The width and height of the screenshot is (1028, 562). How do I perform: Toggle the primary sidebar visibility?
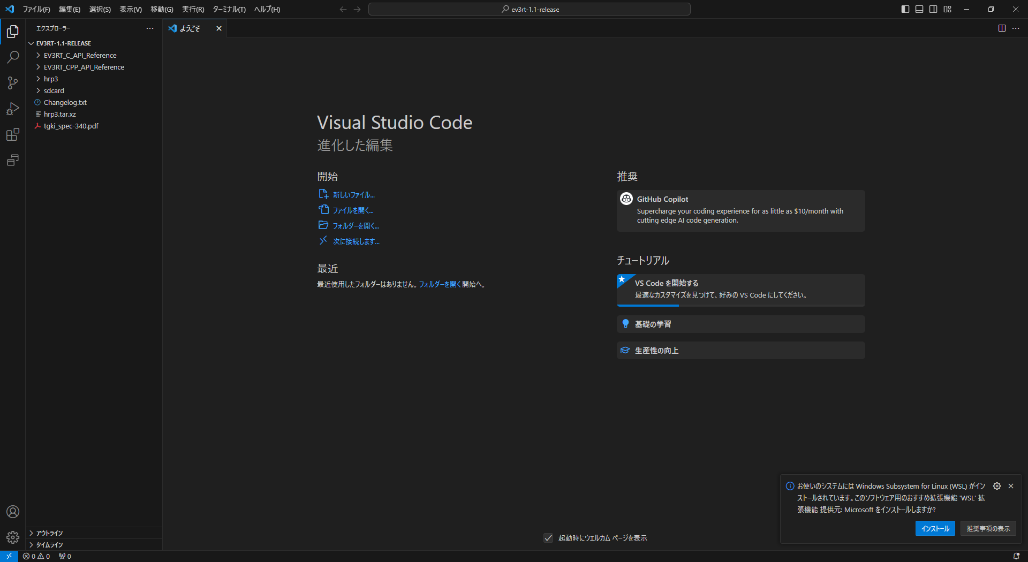click(905, 9)
